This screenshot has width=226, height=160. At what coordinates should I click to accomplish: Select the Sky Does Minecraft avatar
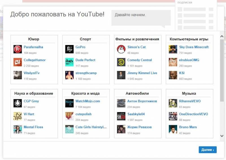173,49
